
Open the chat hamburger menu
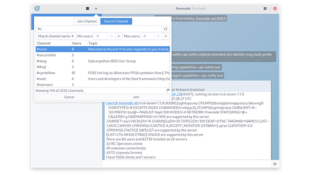[265, 8]
